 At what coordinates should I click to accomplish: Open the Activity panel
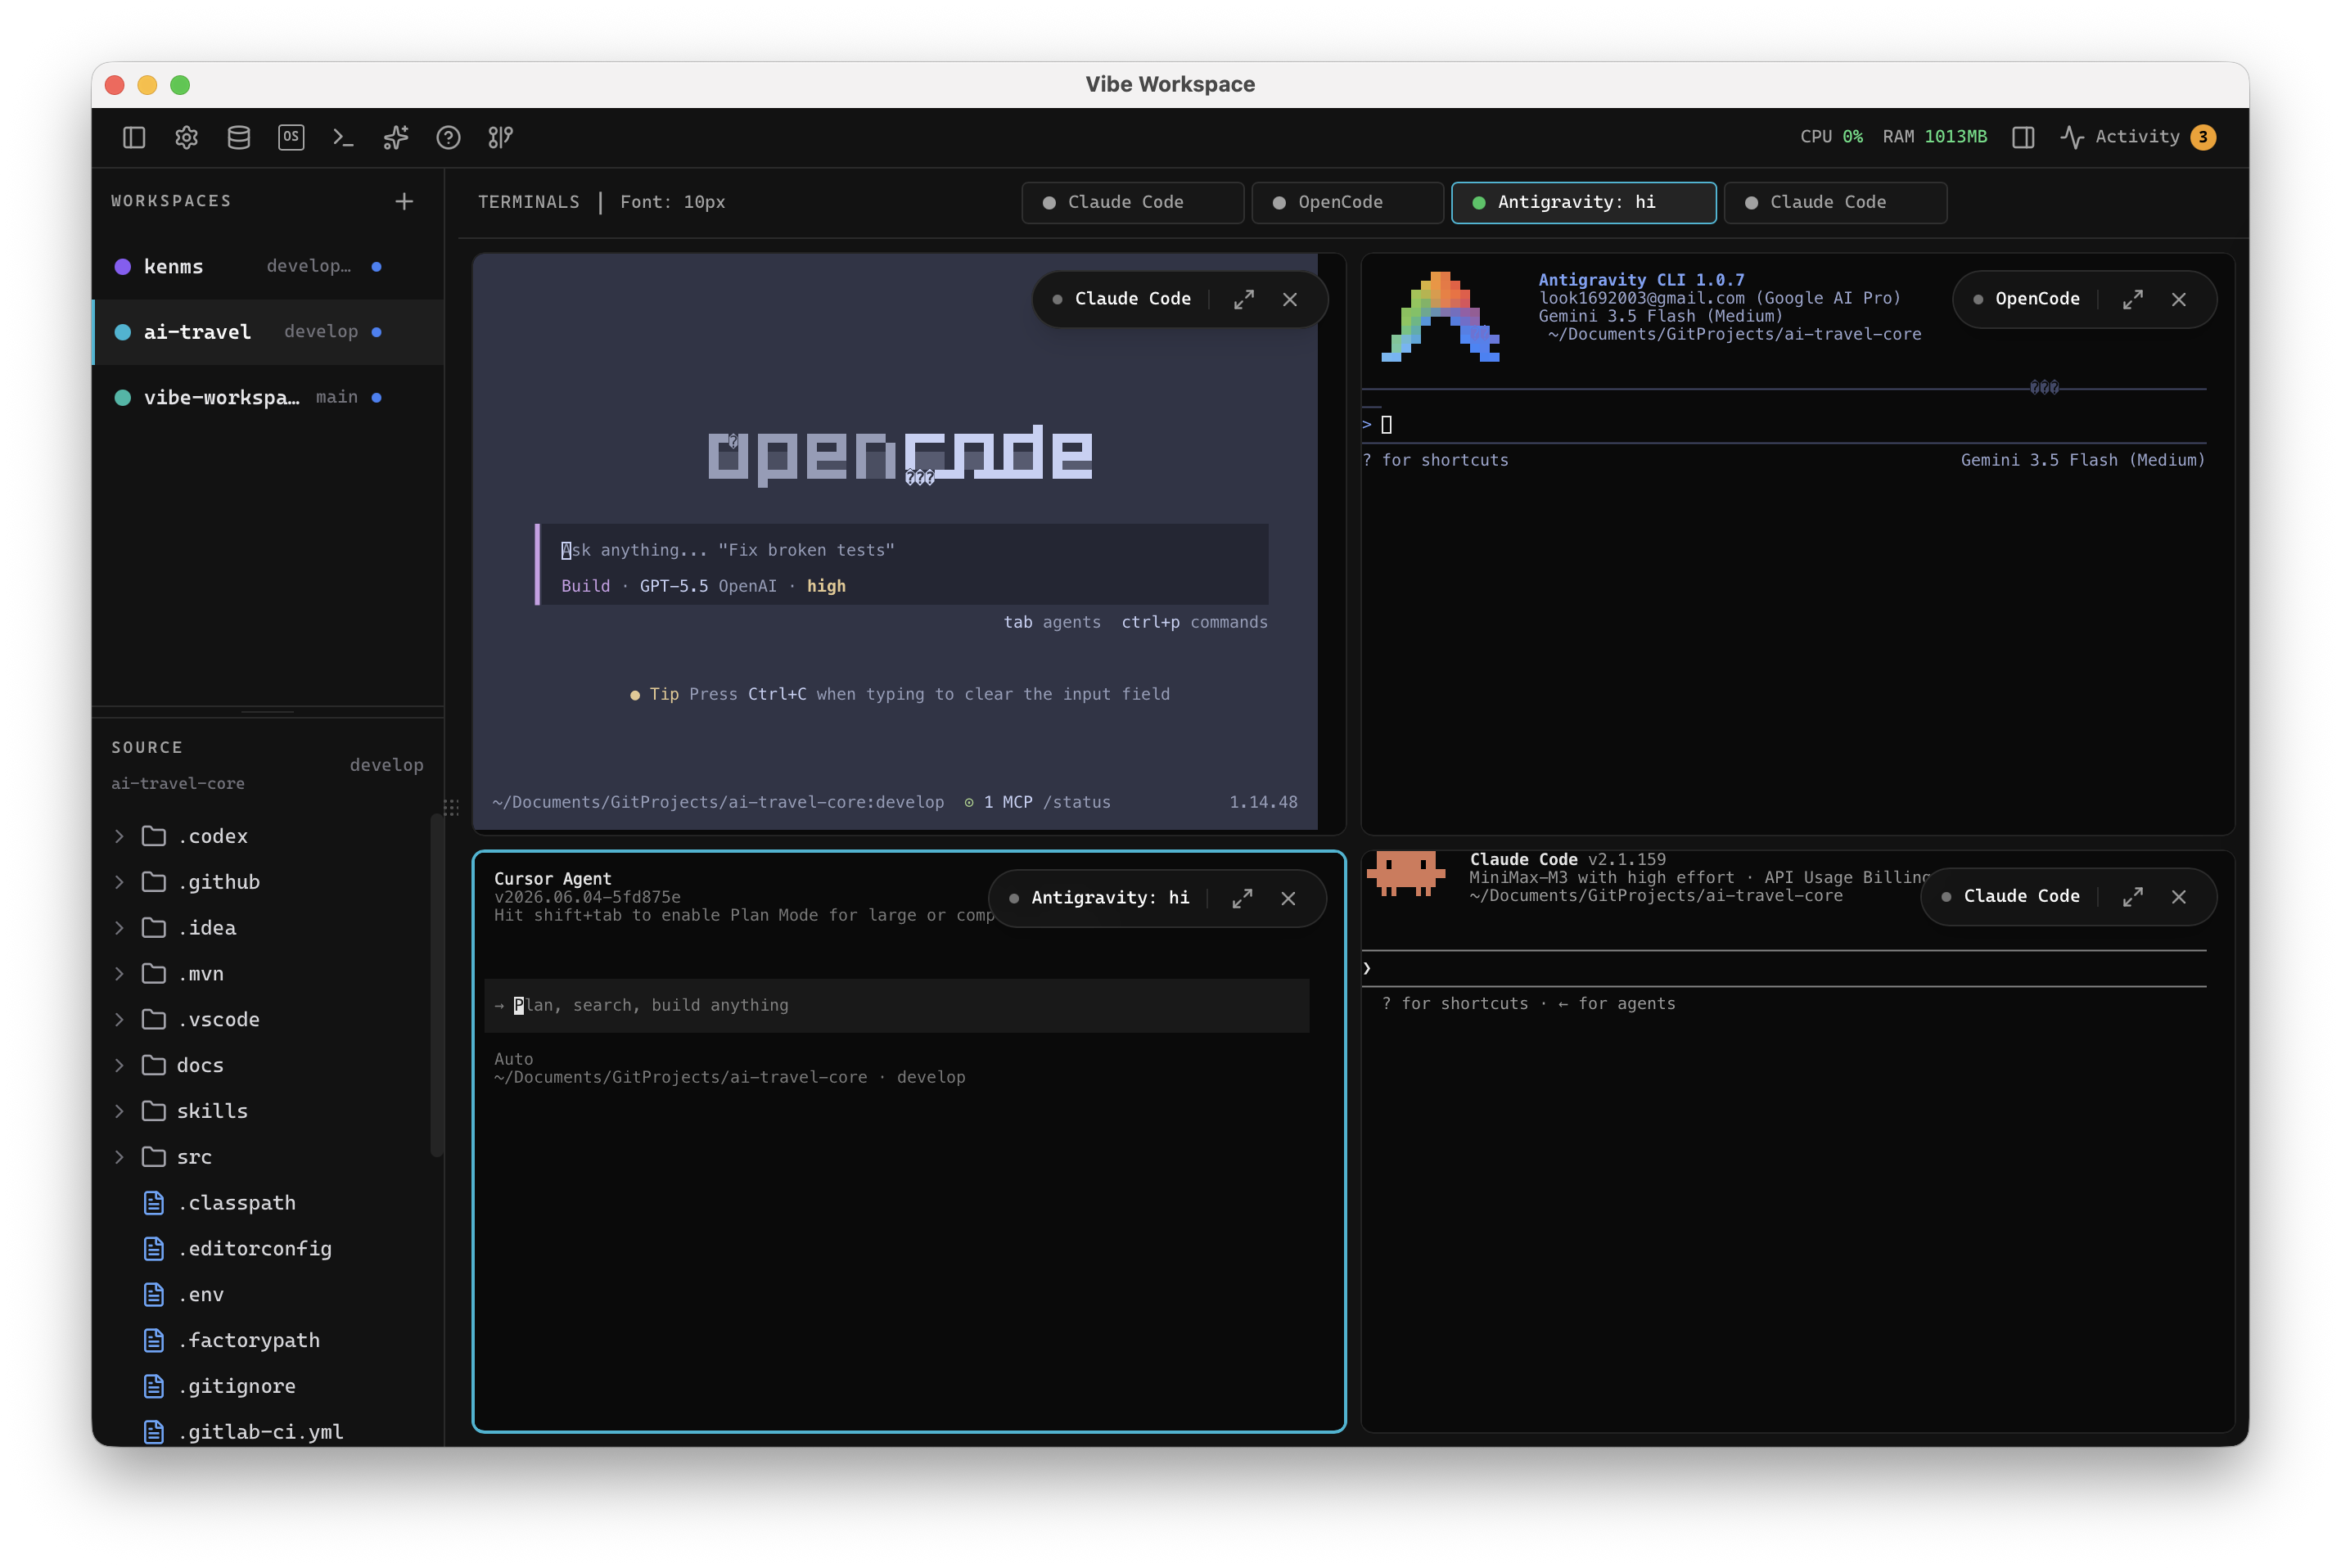(2137, 137)
